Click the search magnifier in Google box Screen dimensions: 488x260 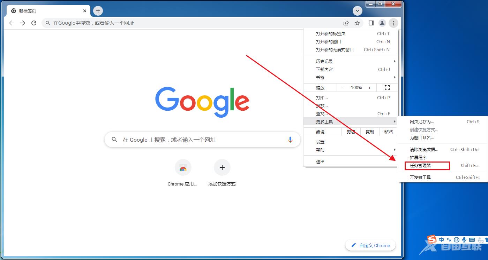[114, 140]
